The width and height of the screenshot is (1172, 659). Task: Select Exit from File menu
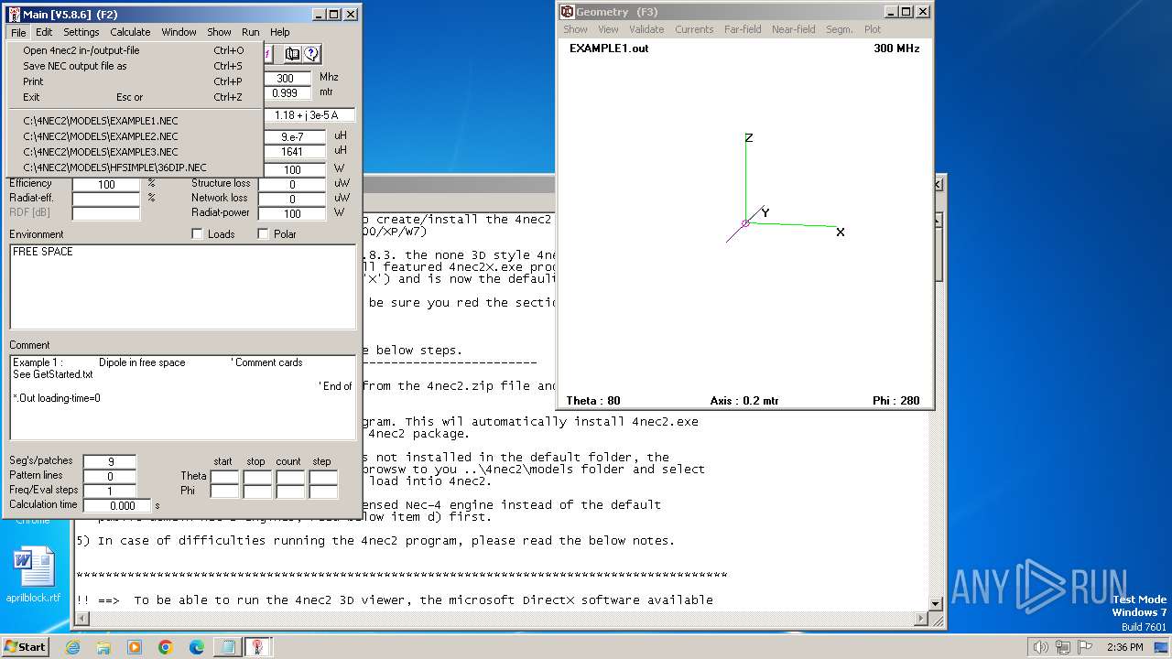[135, 98]
